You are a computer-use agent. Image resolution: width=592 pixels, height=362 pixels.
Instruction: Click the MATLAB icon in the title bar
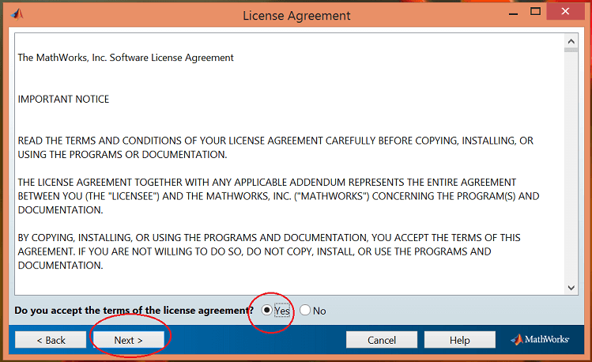point(17,14)
